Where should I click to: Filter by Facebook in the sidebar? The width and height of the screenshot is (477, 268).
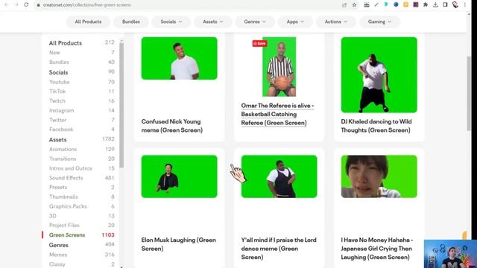[x=61, y=129]
